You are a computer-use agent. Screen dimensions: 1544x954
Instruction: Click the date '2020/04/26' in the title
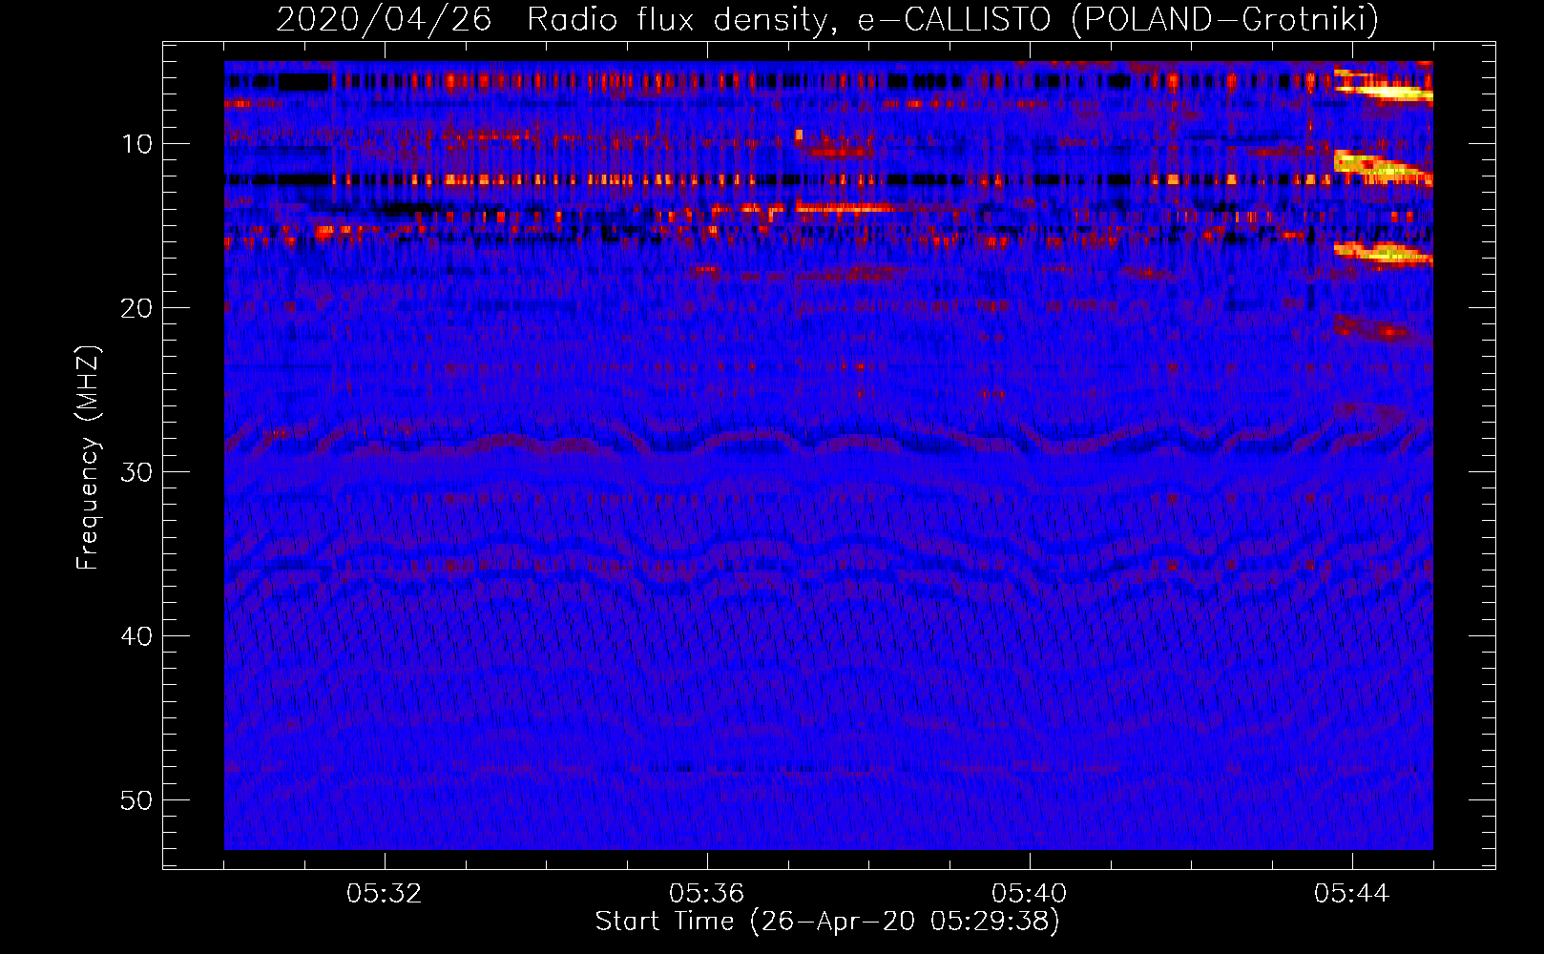tap(384, 19)
